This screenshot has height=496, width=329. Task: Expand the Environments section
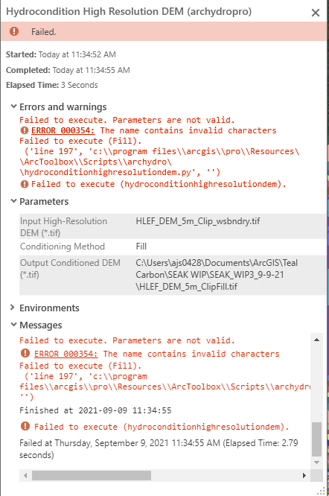13,308
